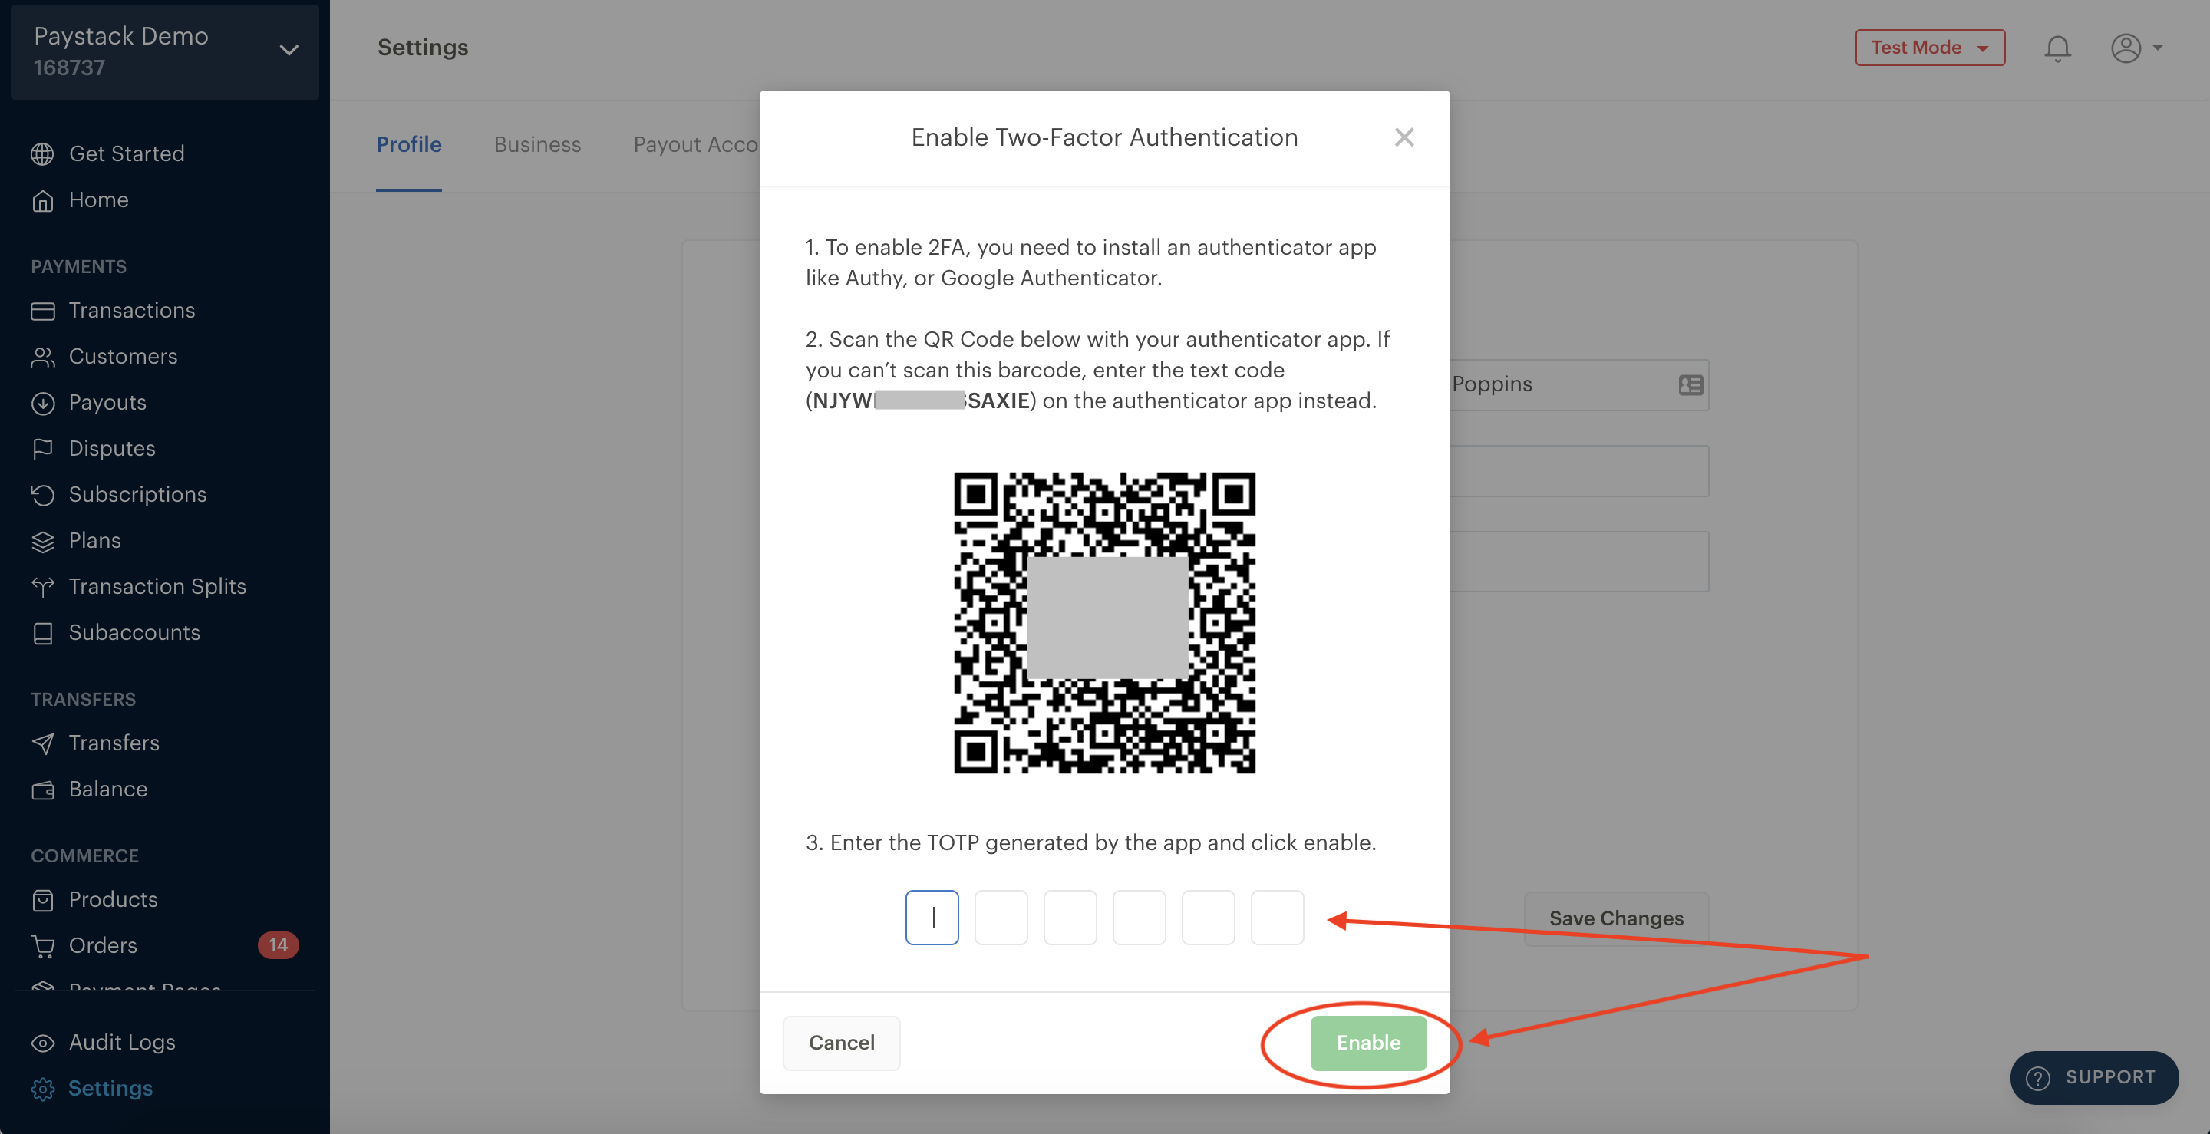Viewport: 2210px width, 1134px height.
Task: Click the Payouts sidebar icon
Action: pos(45,402)
